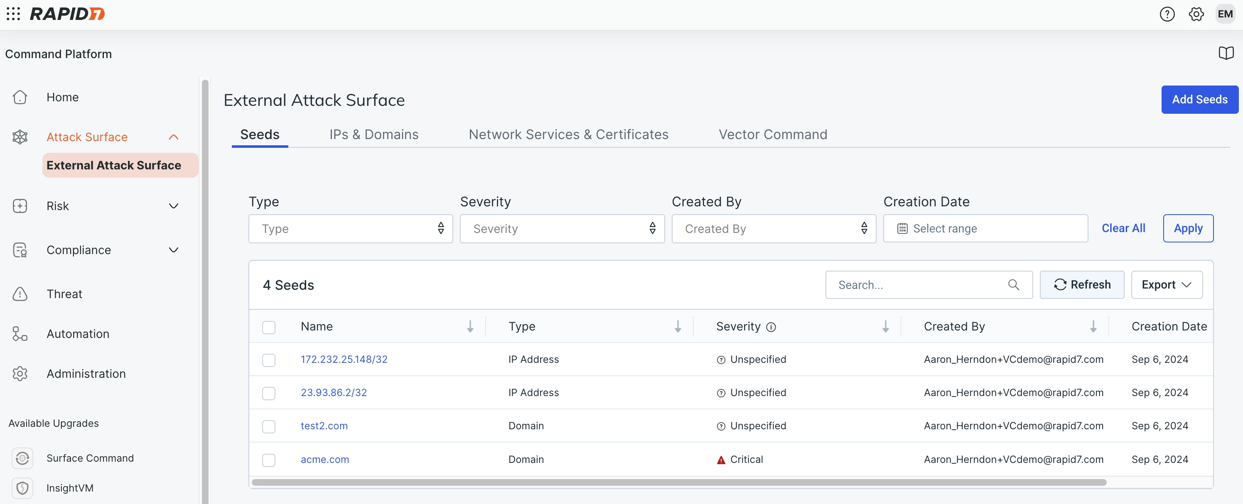Image resolution: width=1243 pixels, height=504 pixels.
Task: Expand the Export options dropdown
Action: click(1166, 284)
